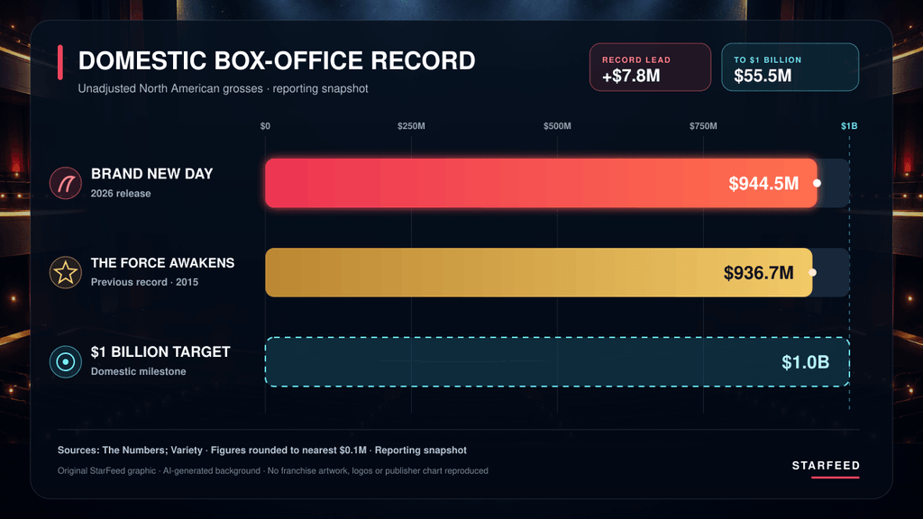Select the To $1 Billion $55.5M card

coord(790,67)
